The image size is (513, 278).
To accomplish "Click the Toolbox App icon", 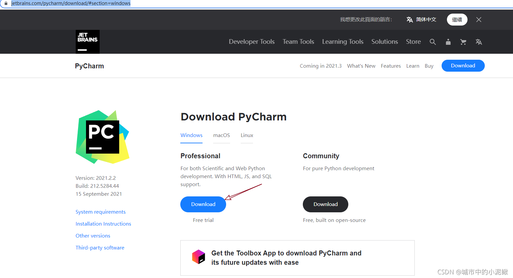I will tap(198, 256).
